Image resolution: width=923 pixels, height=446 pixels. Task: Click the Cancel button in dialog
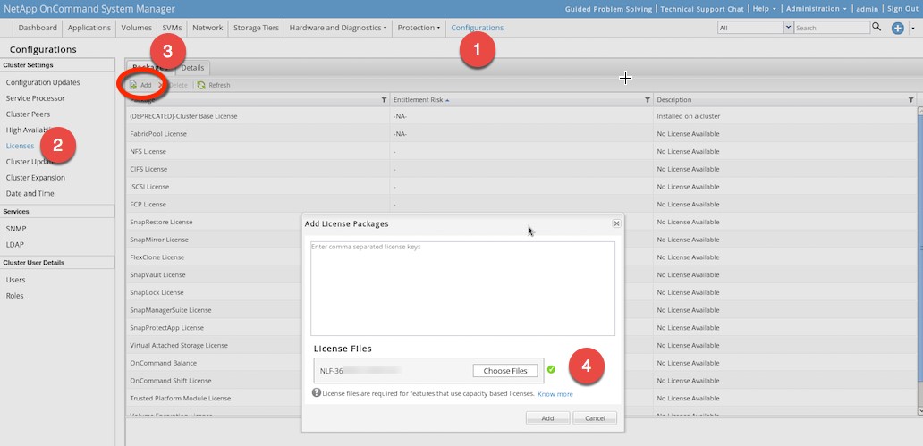coord(595,417)
